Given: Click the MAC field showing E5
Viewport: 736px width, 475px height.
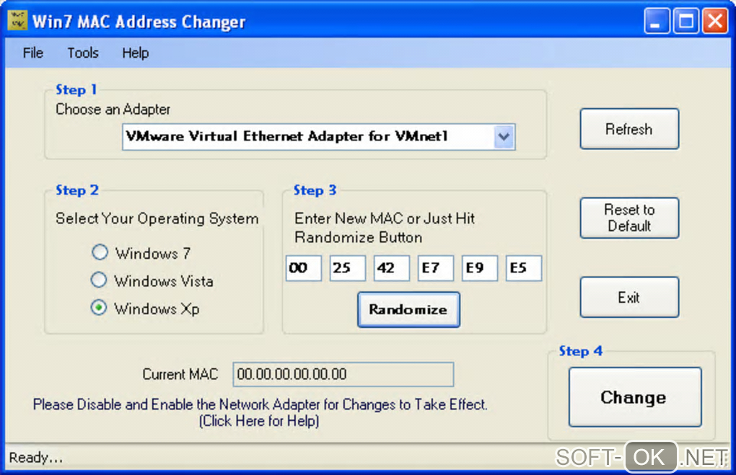Looking at the screenshot, I should coord(524,268).
